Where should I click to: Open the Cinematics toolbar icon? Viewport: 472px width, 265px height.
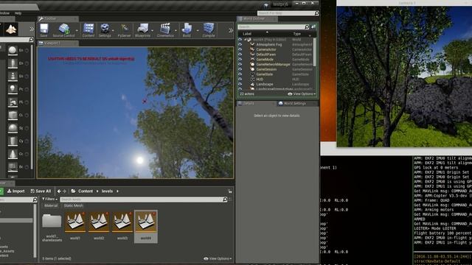165,29
